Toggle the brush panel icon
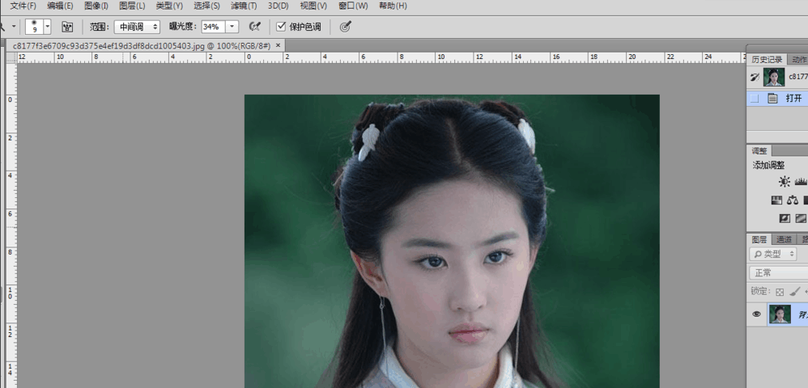 point(67,27)
